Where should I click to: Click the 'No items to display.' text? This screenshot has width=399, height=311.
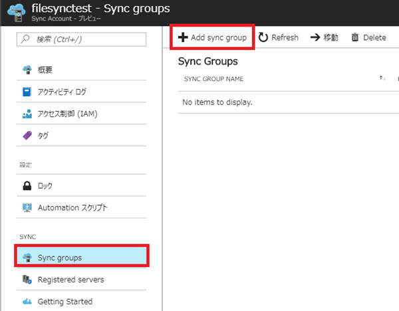[217, 102]
